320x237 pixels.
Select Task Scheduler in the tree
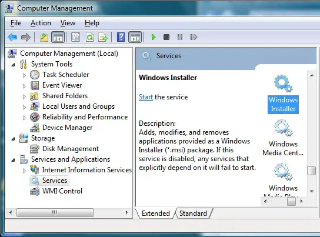[65, 75]
